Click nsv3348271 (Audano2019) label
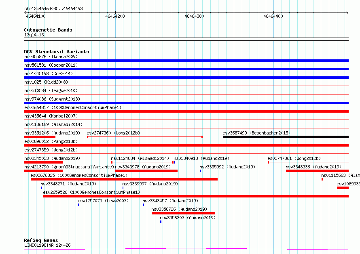 (68, 184)
